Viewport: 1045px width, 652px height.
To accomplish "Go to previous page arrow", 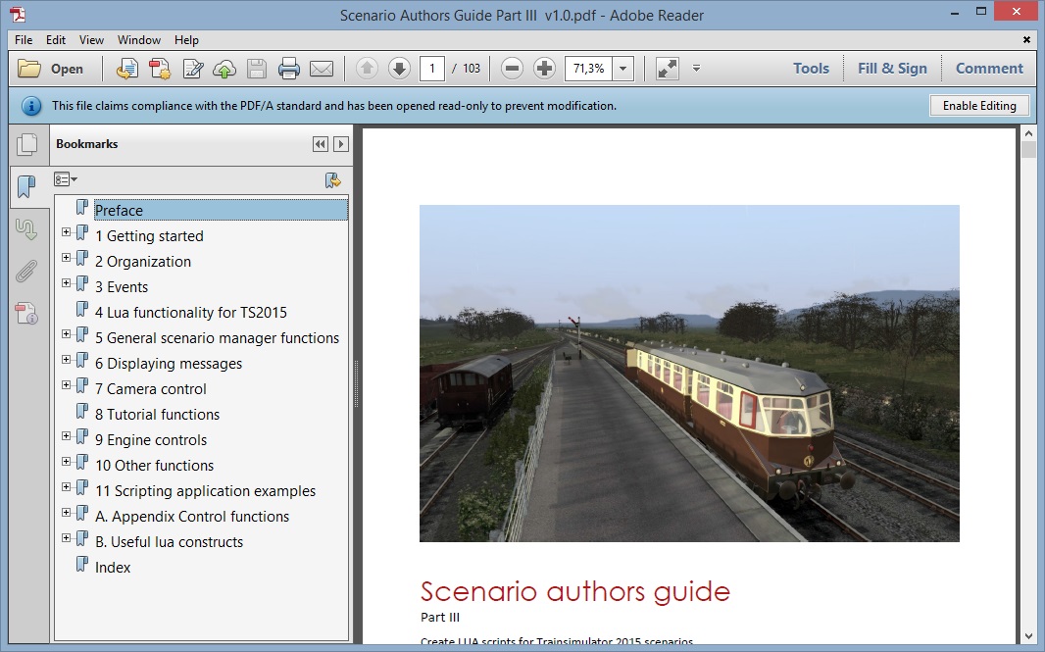I will [x=367, y=68].
